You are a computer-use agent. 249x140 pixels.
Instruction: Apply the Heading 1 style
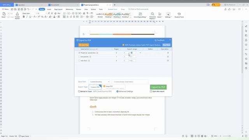point(109,15)
